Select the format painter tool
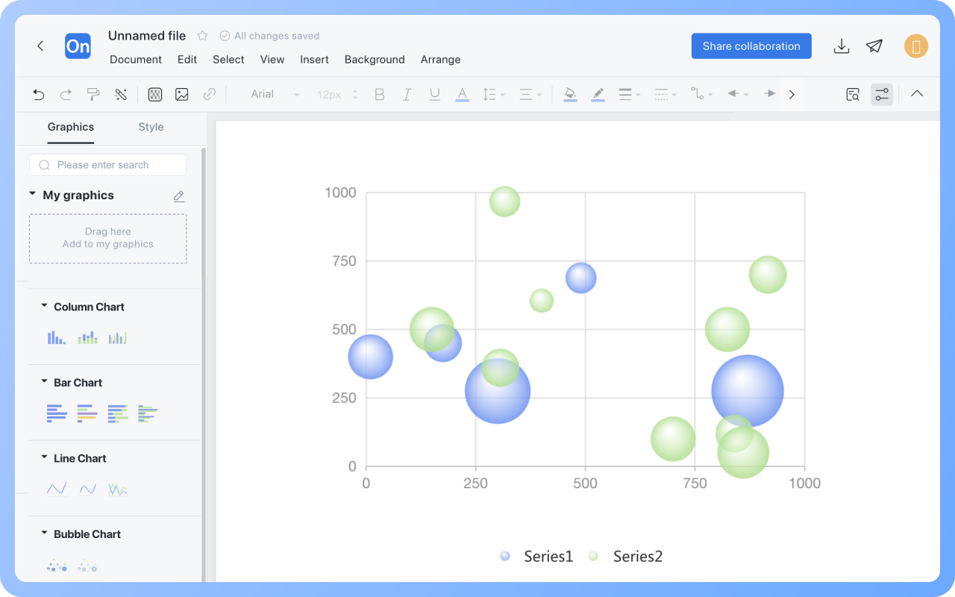 [93, 94]
